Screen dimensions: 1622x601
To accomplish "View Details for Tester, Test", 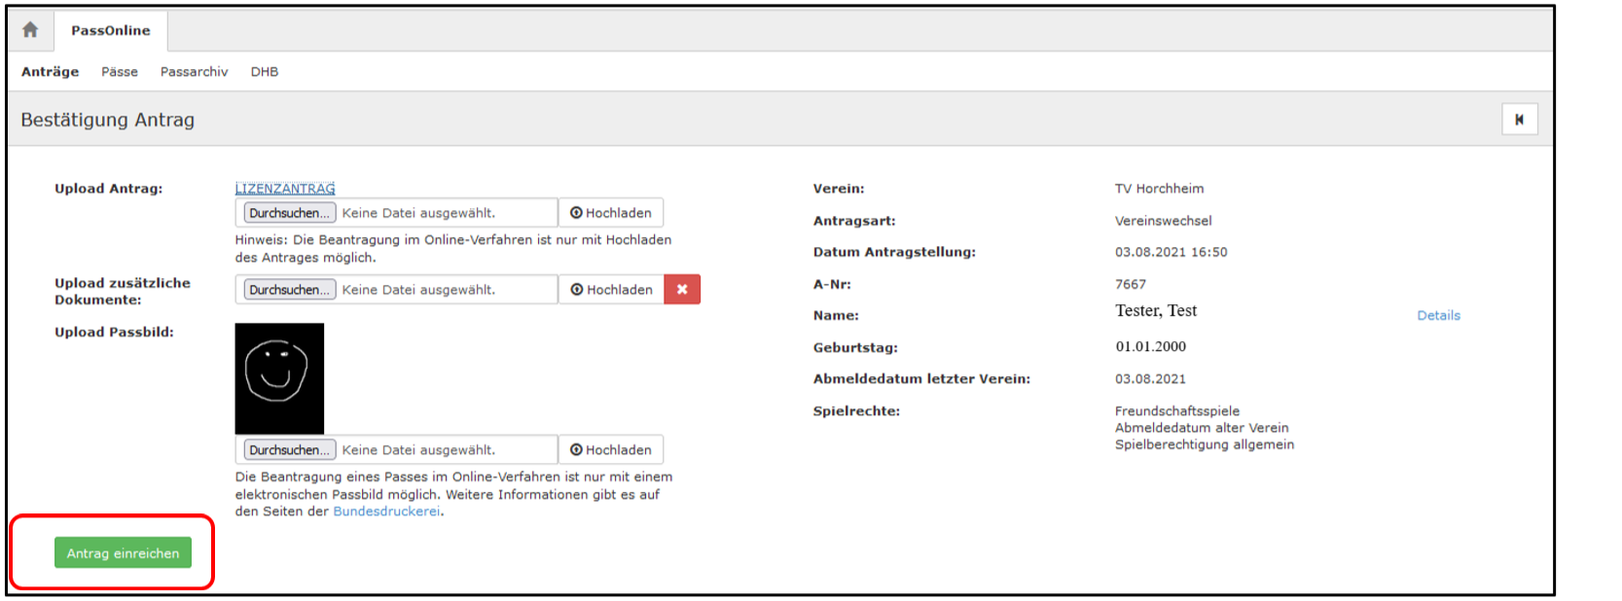I will coord(1438,316).
